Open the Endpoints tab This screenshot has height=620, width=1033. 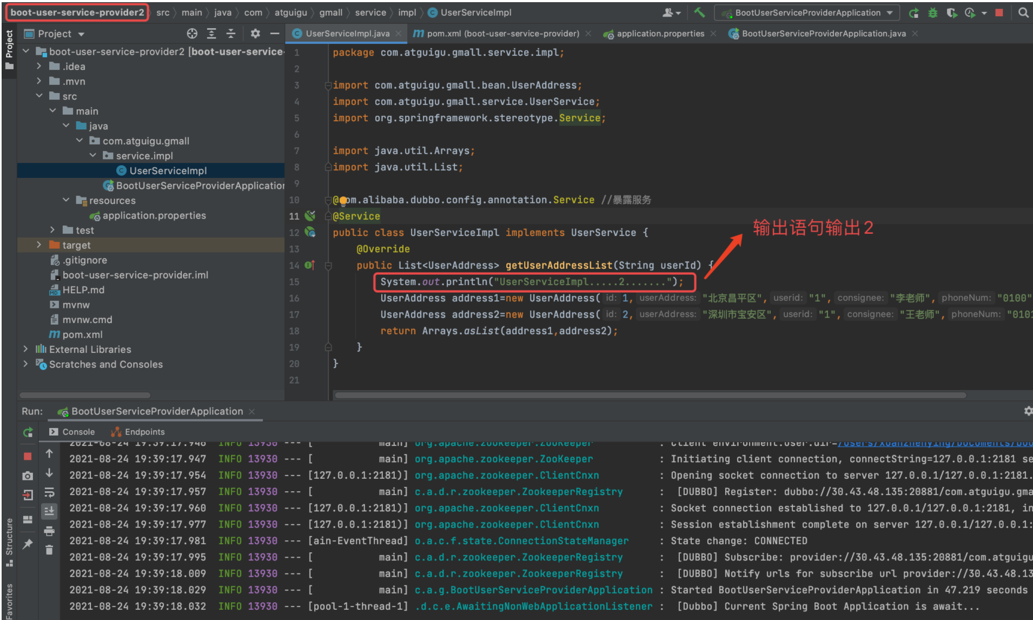(138, 432)
